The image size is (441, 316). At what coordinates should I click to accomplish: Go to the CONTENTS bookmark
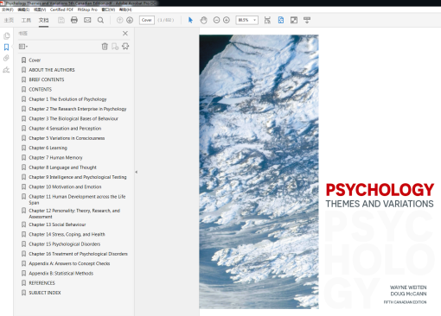click(x=40, y=90)
